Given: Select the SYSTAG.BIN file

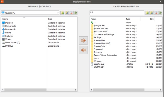Looking at the screenshot, I should (x=99, y=67).
